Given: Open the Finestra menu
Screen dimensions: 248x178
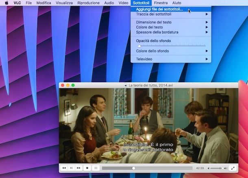Looking at the screenshot, I should (x=161, y=3).
